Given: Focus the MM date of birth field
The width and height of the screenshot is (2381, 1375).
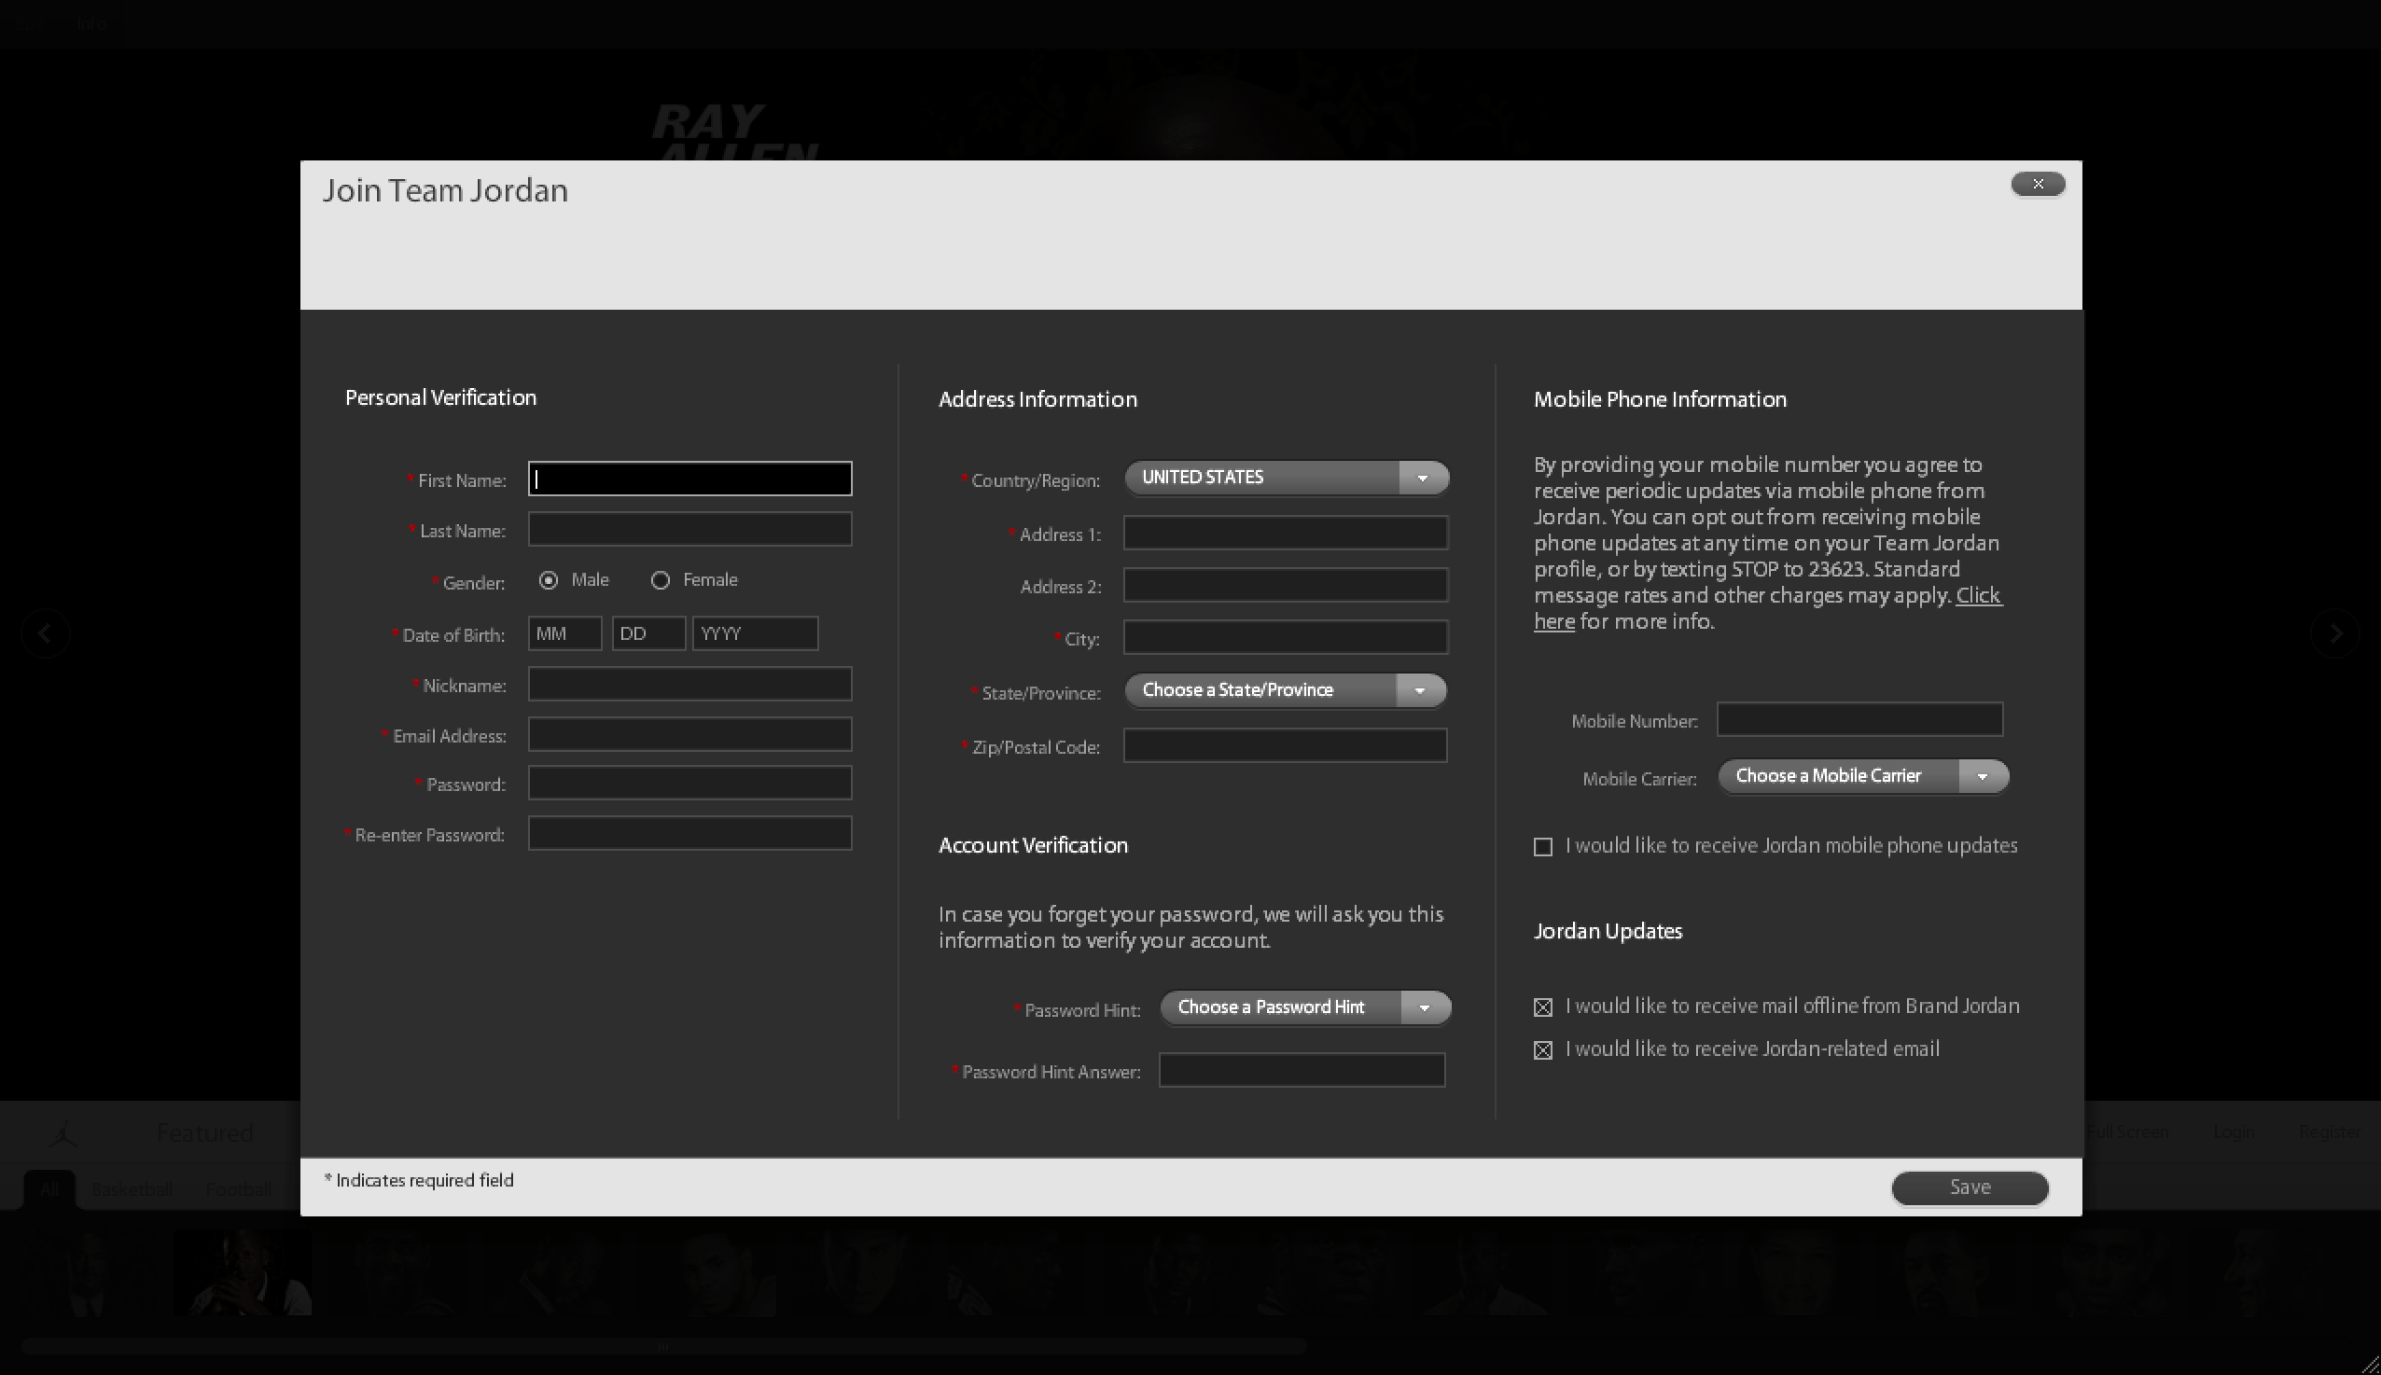Looking at the screenshot, I should tap(564, 633).
